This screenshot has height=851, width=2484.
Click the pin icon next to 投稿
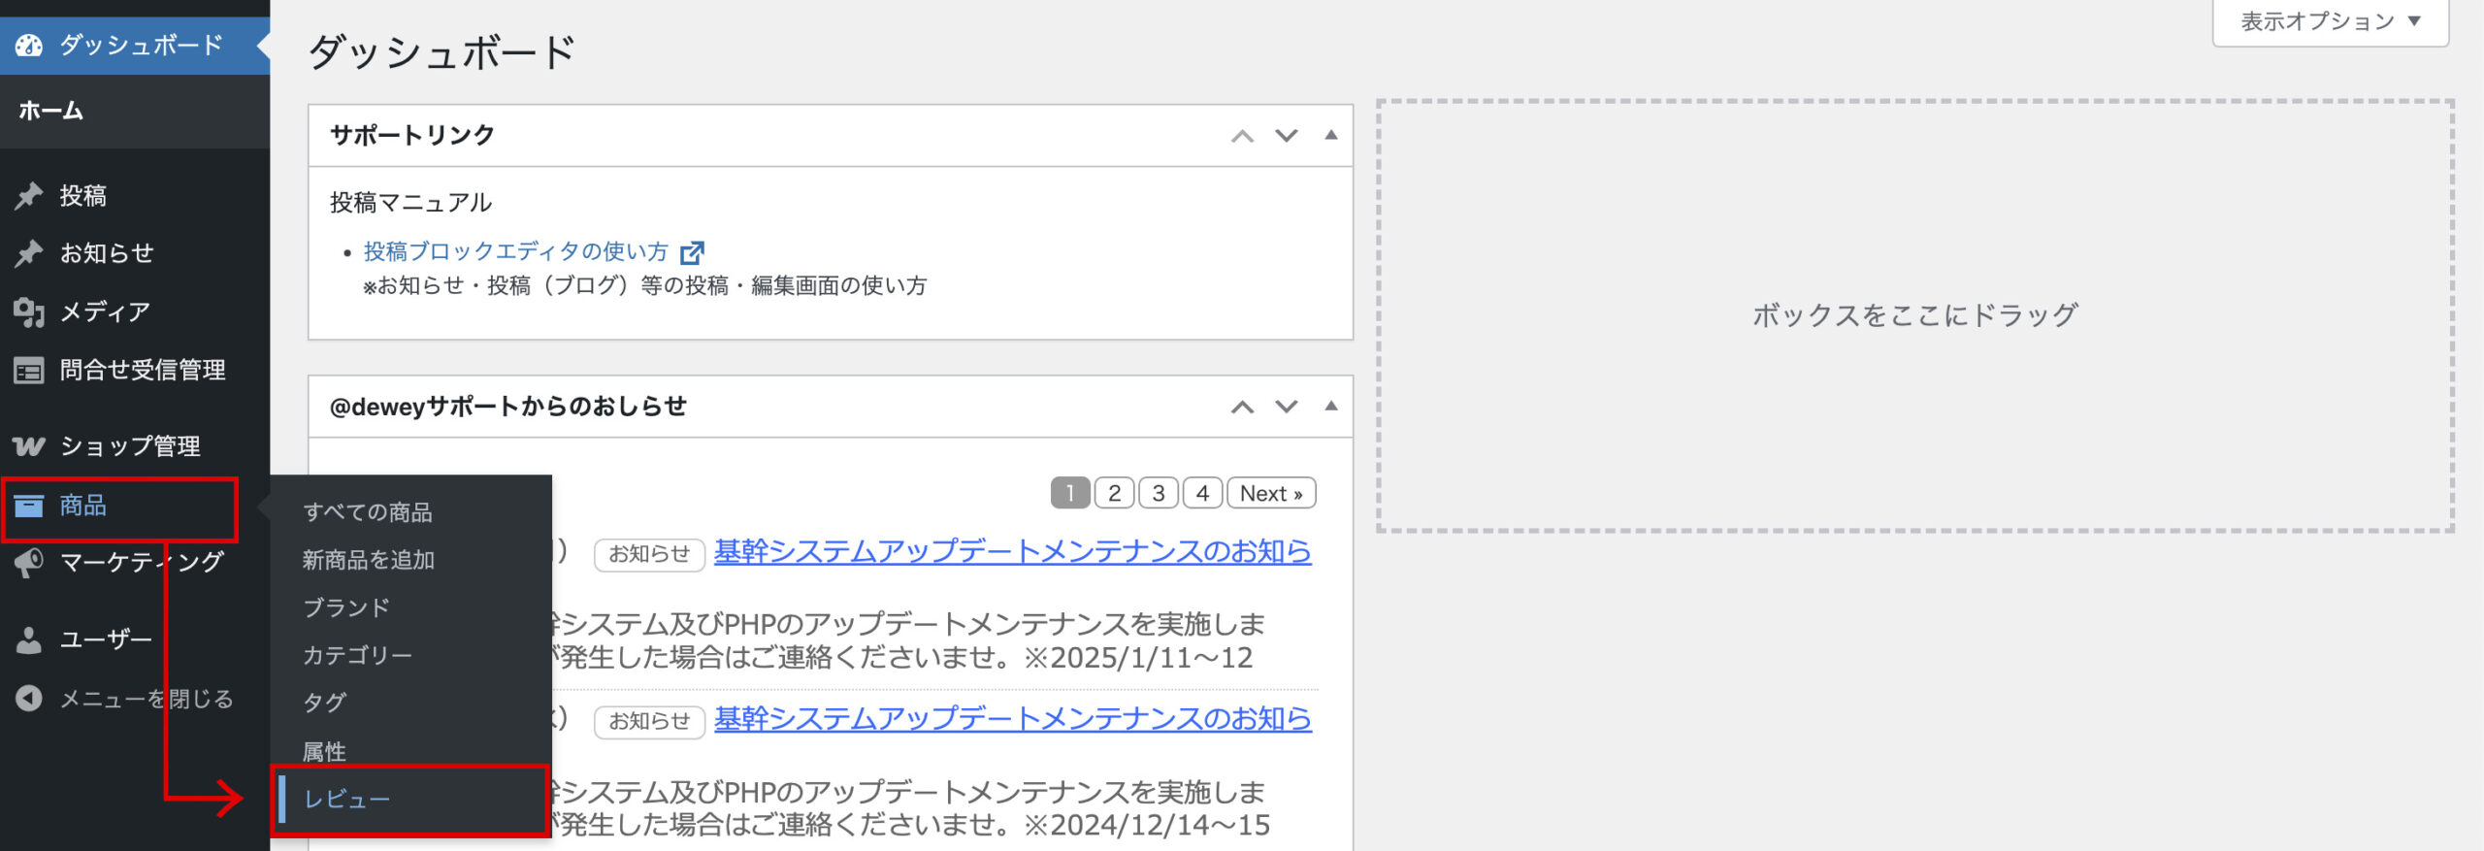tap(29, 196)
